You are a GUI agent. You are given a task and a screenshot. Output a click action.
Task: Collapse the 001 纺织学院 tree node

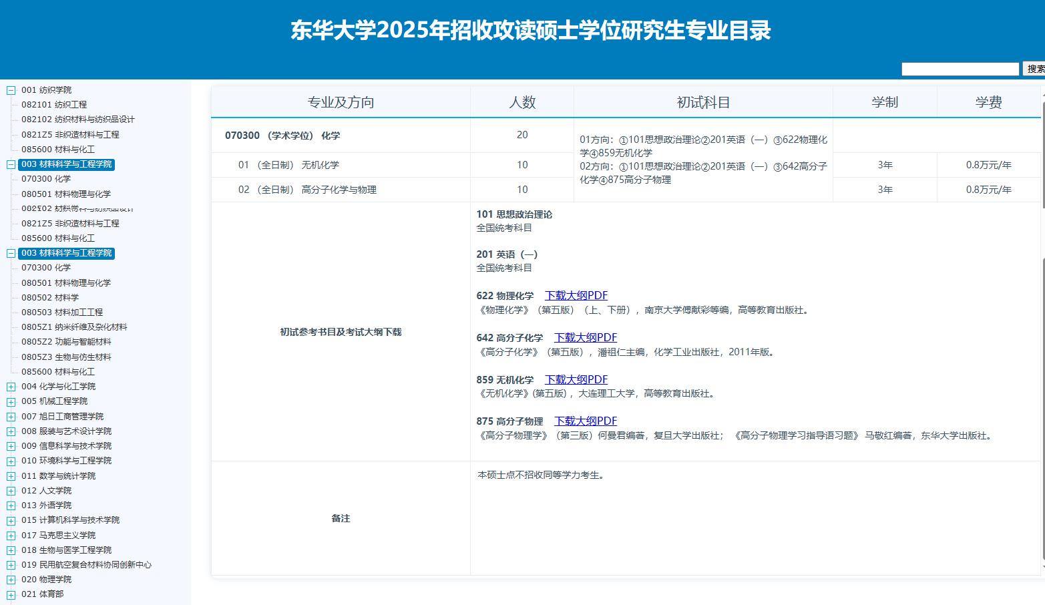coord(11,90)
